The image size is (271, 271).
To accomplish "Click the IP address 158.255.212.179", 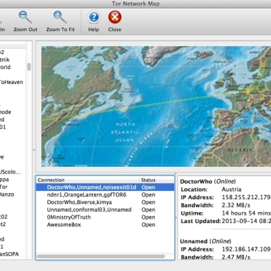I will (246, 197).
